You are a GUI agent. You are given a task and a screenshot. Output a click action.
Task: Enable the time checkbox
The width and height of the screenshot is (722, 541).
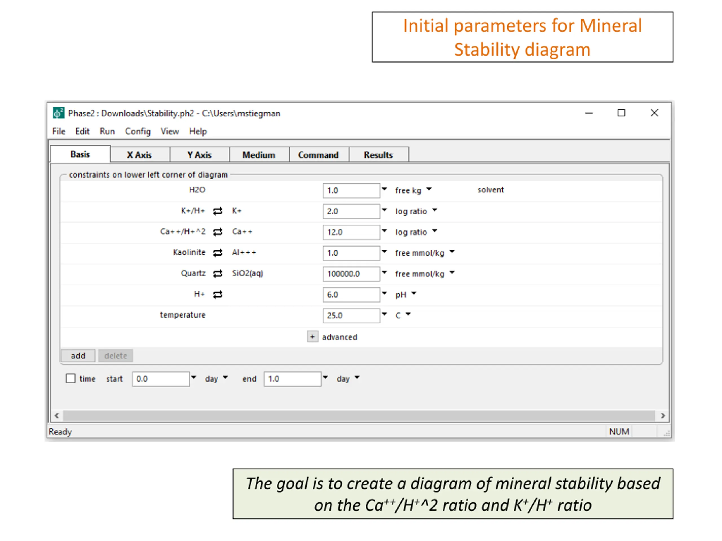pos(71,379)
